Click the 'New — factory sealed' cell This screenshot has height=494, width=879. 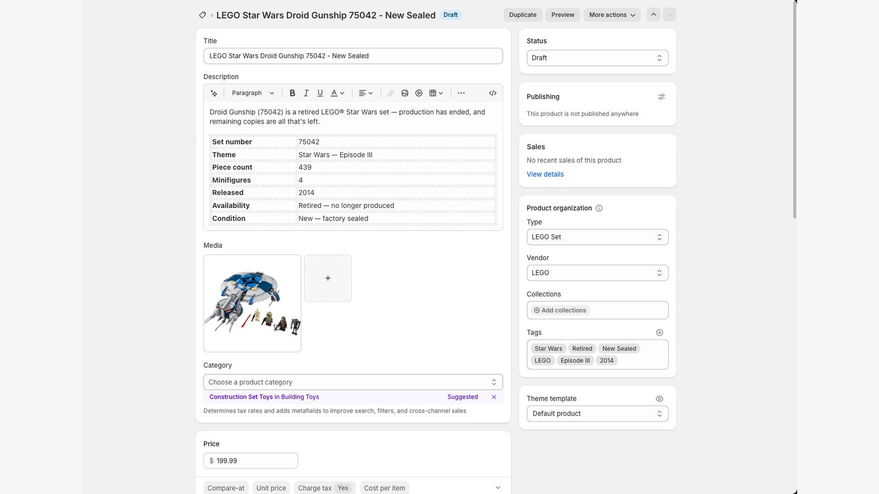(x=396, y=218)
